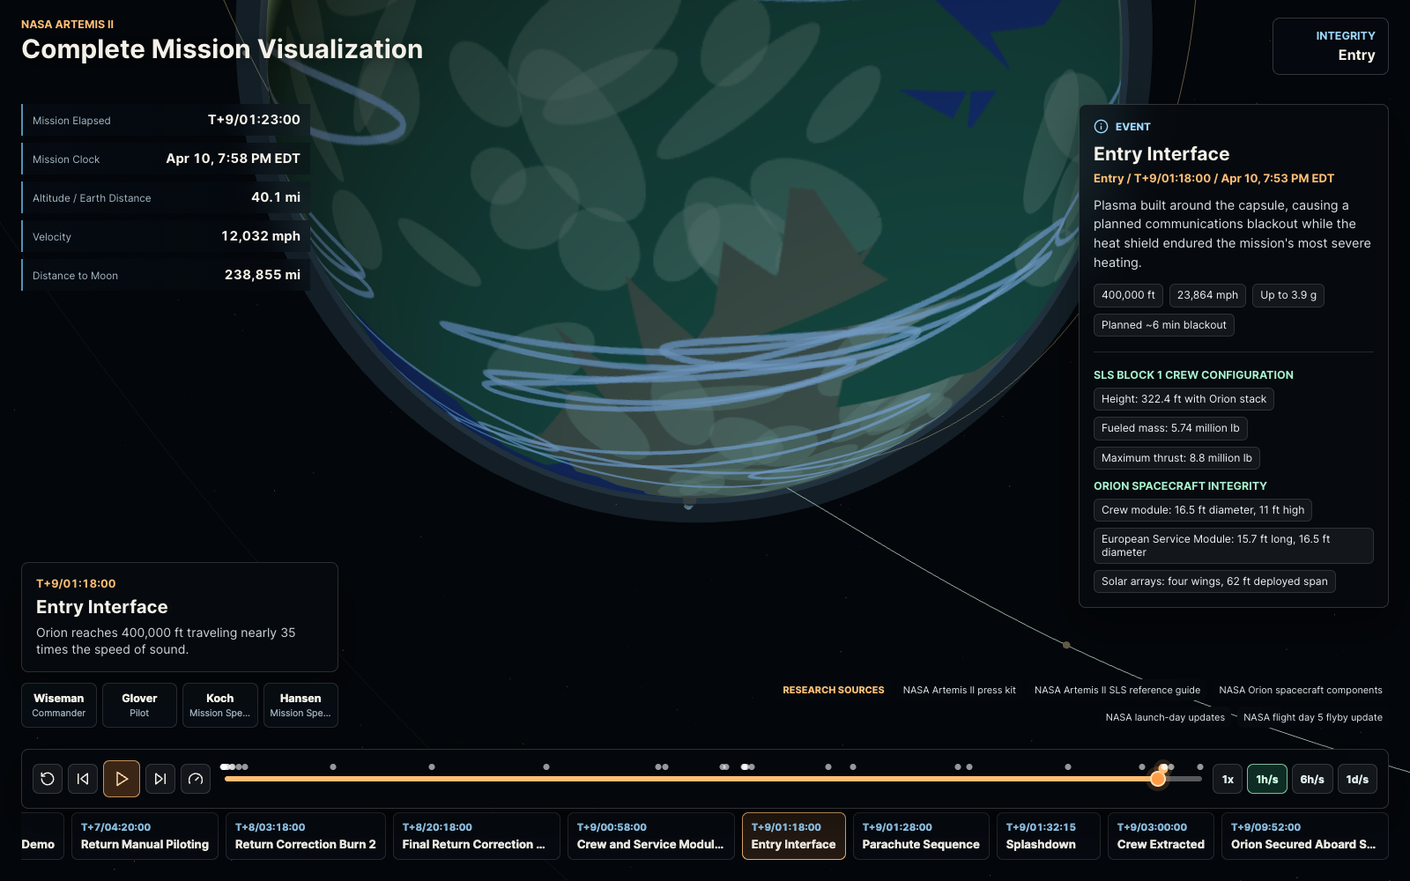Open the NASA flight day 5 flyby update link

coord(1313,717)
